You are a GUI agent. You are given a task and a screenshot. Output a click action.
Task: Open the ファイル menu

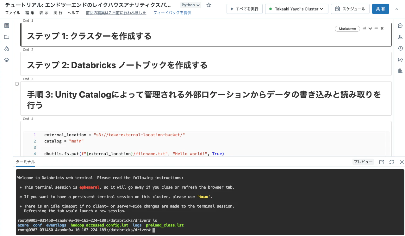pos(13,13)
